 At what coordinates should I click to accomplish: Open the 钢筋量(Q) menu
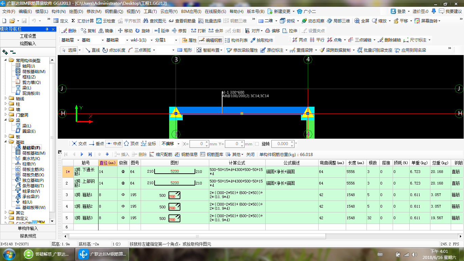click(114, 11)
